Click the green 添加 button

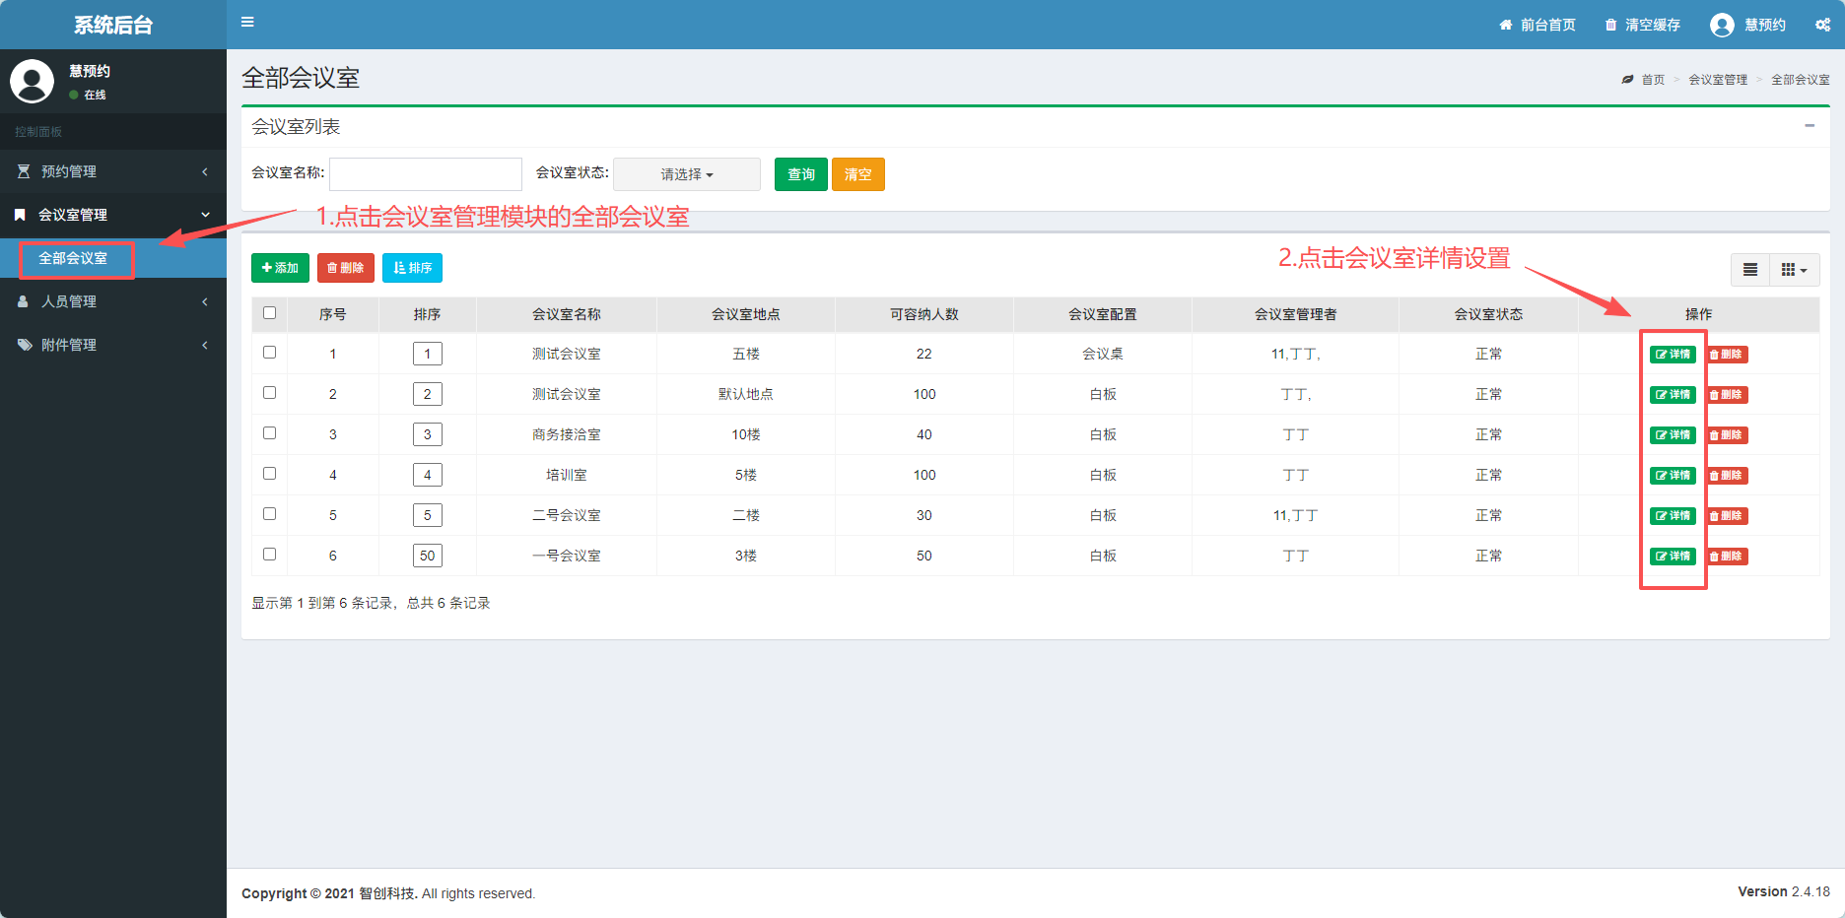(x=280, y=268)
